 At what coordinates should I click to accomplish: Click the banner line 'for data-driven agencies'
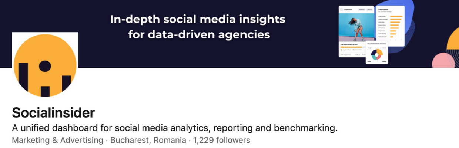(199, 35)
